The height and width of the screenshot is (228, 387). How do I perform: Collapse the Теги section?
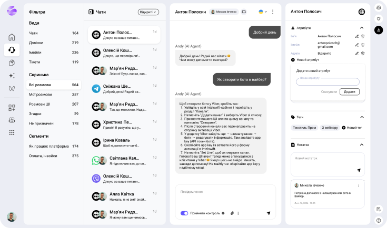[361, 117]
